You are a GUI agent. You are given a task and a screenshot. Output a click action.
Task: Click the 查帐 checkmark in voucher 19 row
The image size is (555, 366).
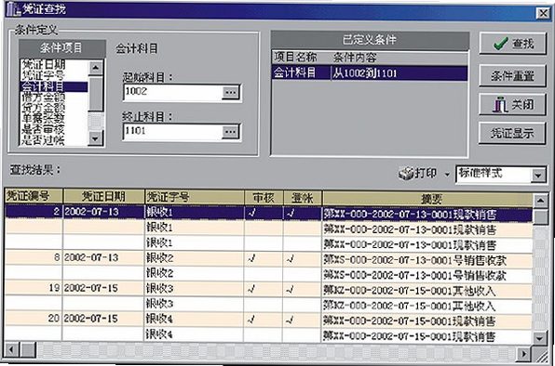[x=291, y=290]
